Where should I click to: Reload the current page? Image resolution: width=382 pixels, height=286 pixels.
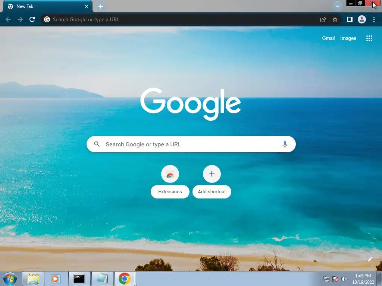click(x=32, y=19)
